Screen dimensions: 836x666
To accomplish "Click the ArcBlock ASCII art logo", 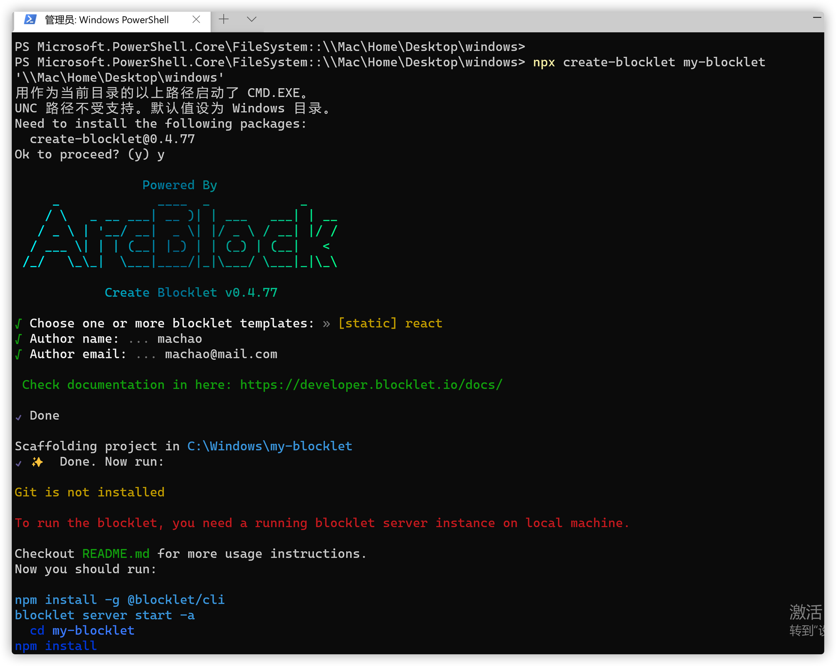I will pyautogui.click(x=180, y=234).
